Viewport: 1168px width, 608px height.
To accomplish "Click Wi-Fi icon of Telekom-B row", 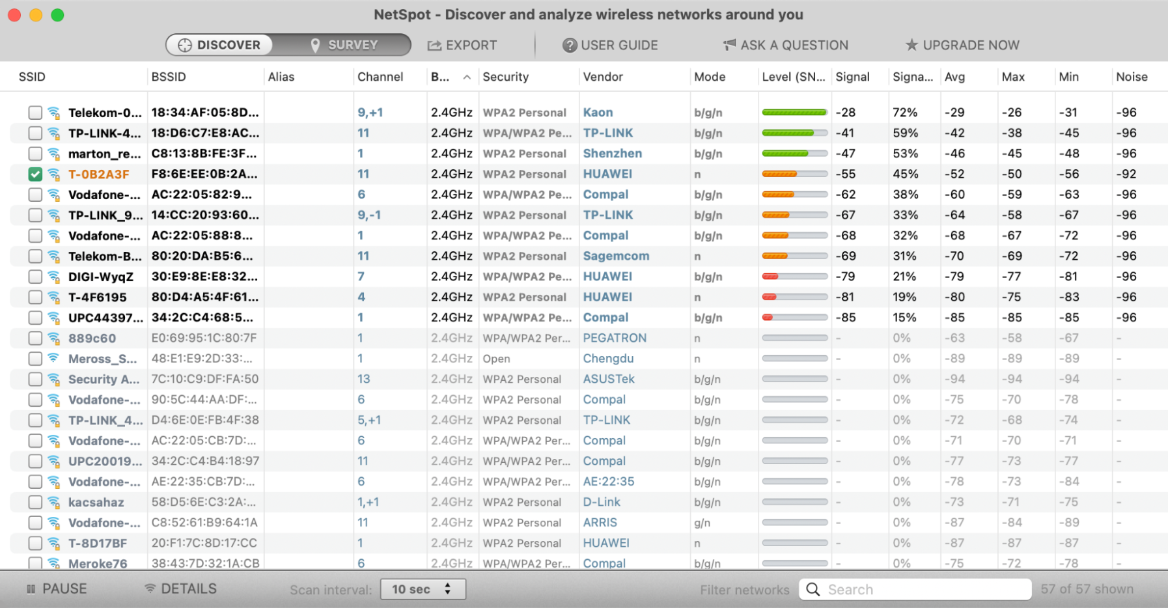I will point(54,256).
